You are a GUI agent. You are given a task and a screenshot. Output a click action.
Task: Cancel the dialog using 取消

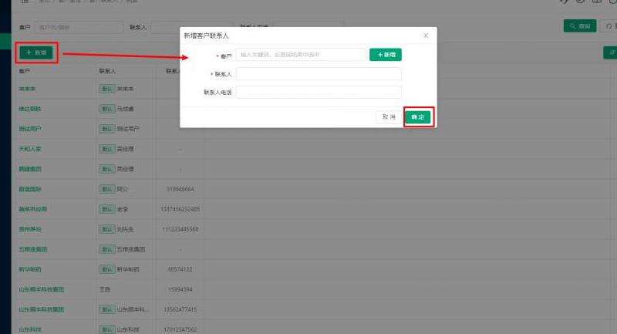pyautogui.click(x=389, y=116)
